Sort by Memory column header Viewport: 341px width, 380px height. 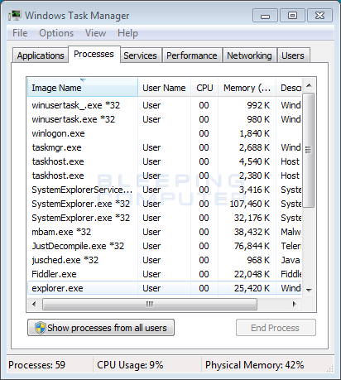point(247,88)
